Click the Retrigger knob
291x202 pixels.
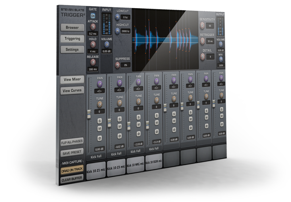202,41
